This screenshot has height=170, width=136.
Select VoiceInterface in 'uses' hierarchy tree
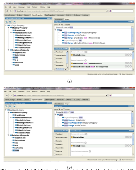pyautogui.click(x=23, y=133)
